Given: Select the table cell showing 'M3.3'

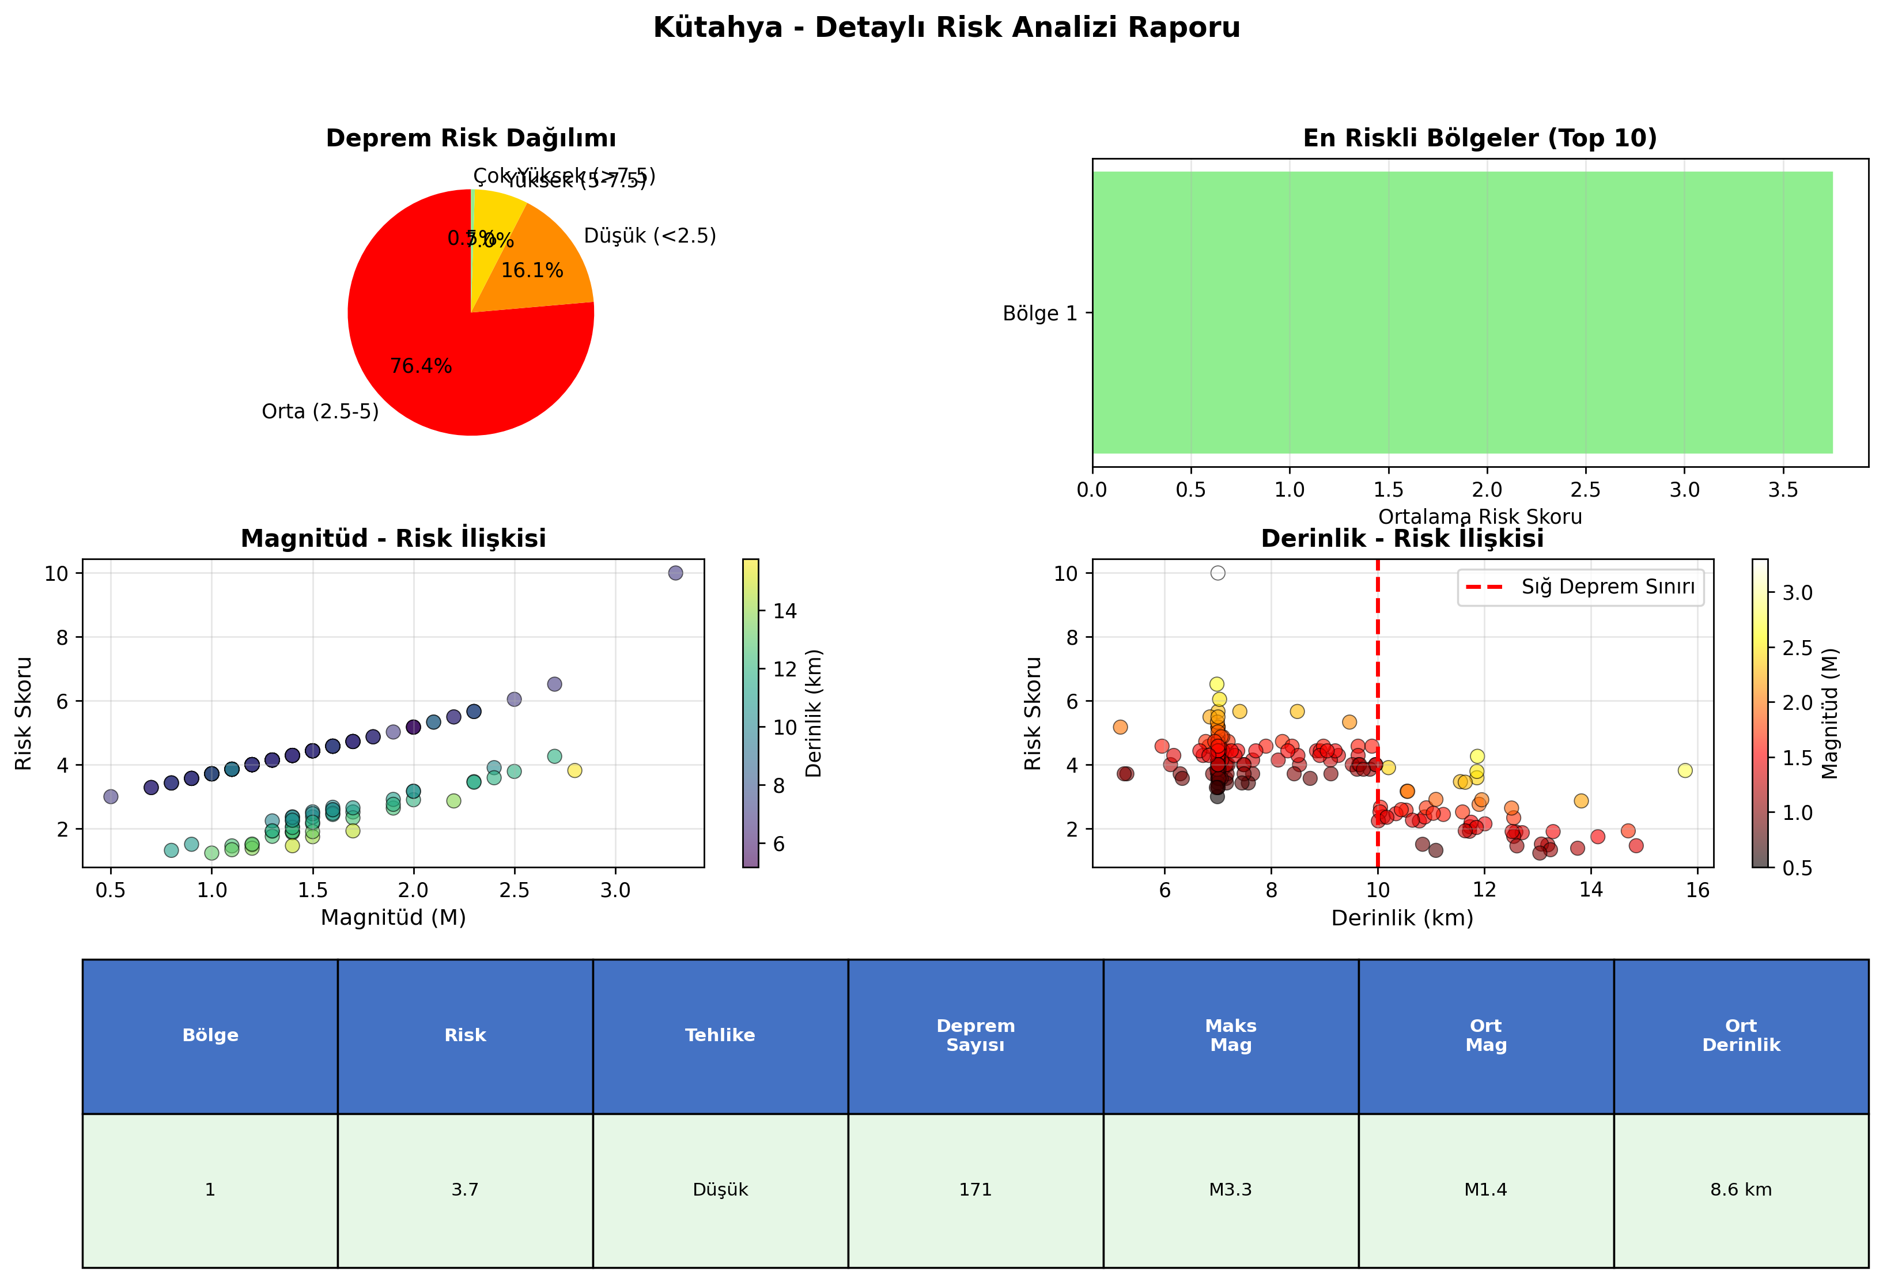Looking at the screenshot, I should coord(1231,1190).
